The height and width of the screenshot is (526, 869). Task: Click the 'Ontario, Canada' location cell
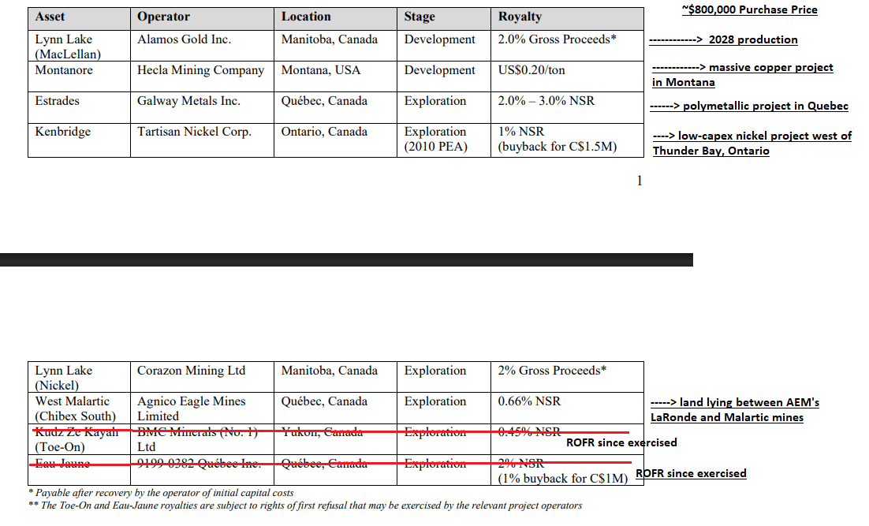(335, 140)
